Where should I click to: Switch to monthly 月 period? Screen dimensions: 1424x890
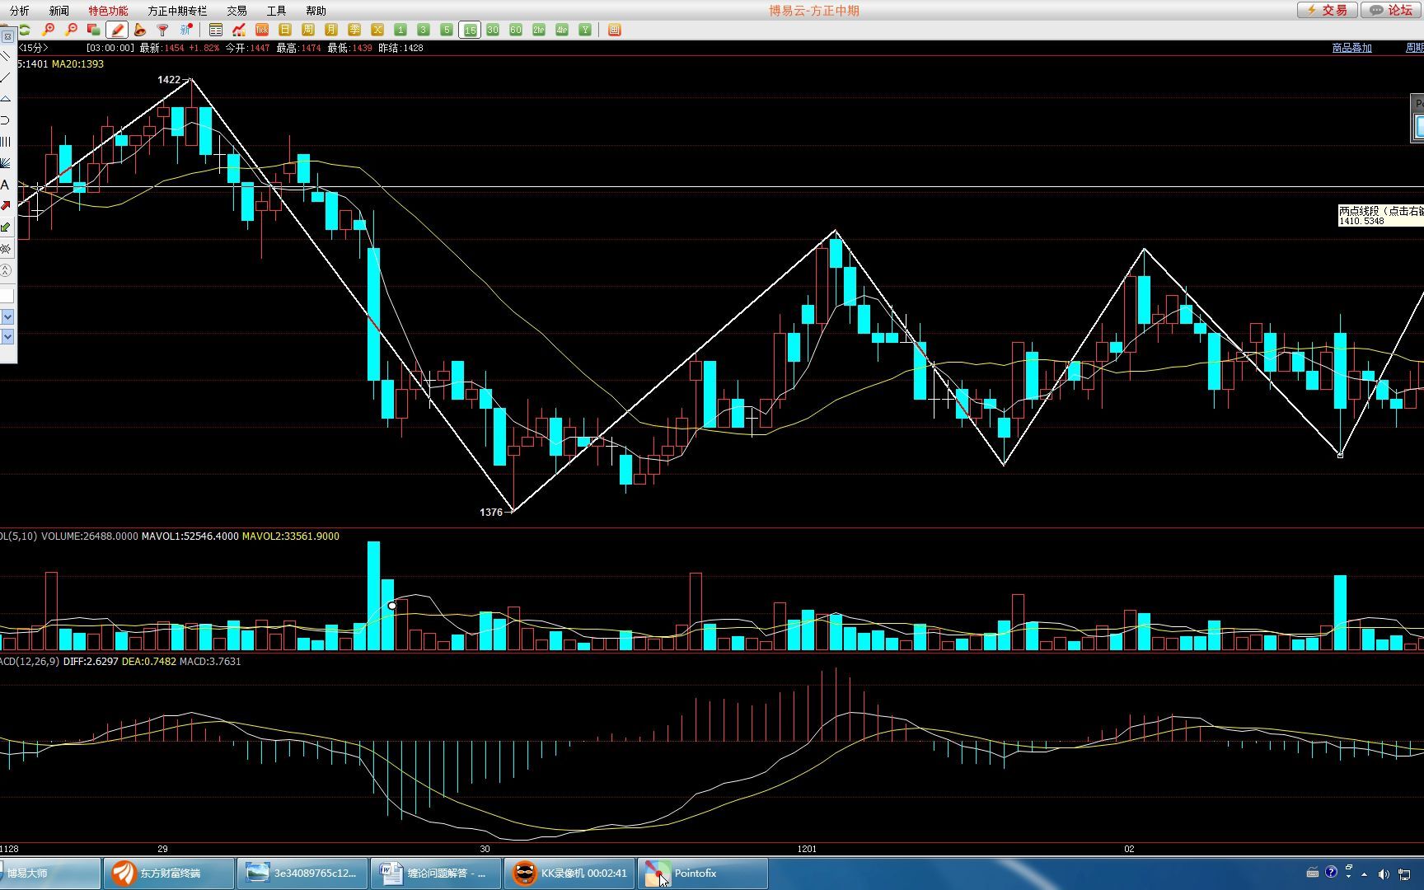click(331, 30)
